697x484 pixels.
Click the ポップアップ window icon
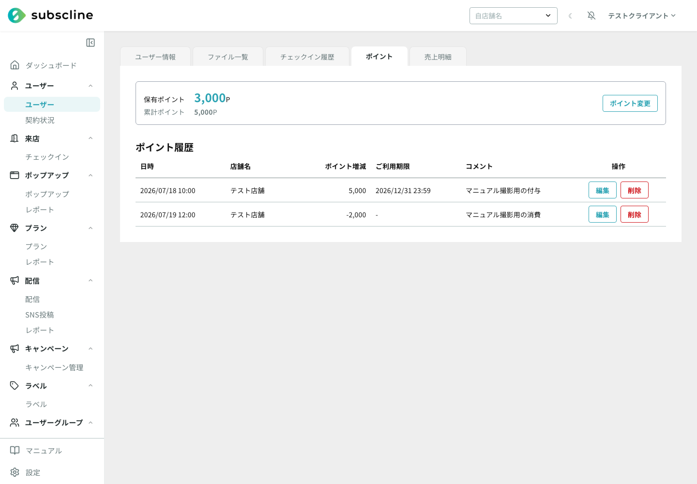[x=15, y=175]
